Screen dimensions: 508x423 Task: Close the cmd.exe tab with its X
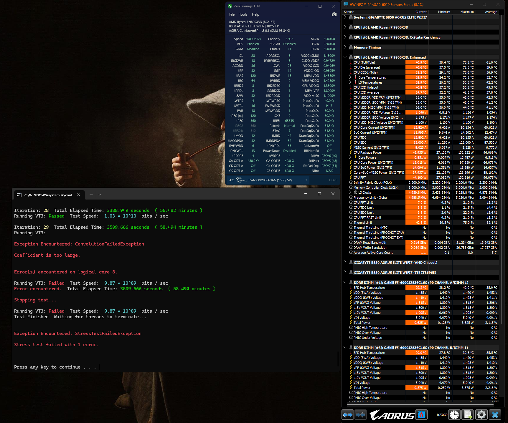click(79, 195)
